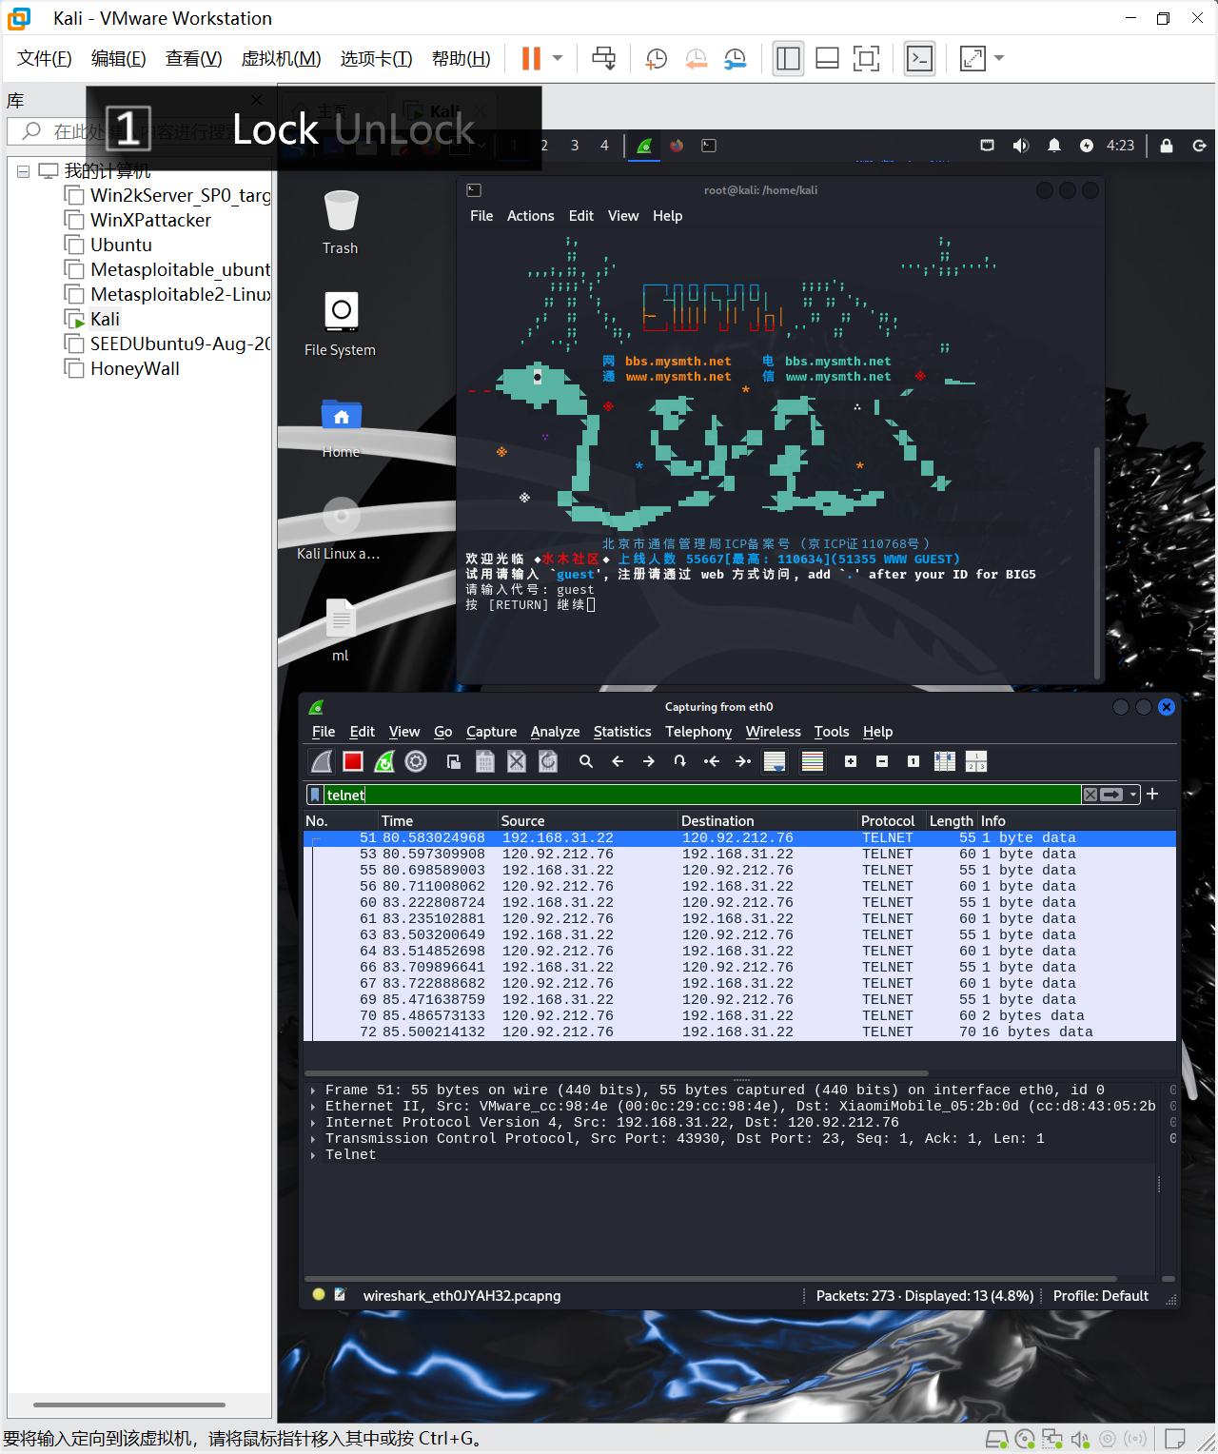Click the telnet display filter input field
Screen dimensions: 1218x1454
(x=702, y=795)
